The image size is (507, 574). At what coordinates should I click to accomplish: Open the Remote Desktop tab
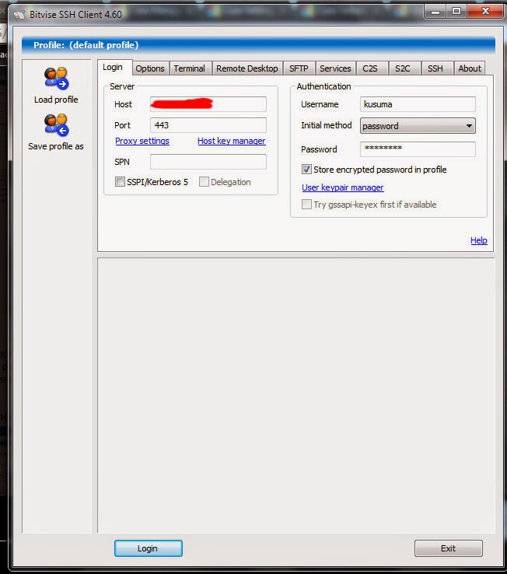247,68
